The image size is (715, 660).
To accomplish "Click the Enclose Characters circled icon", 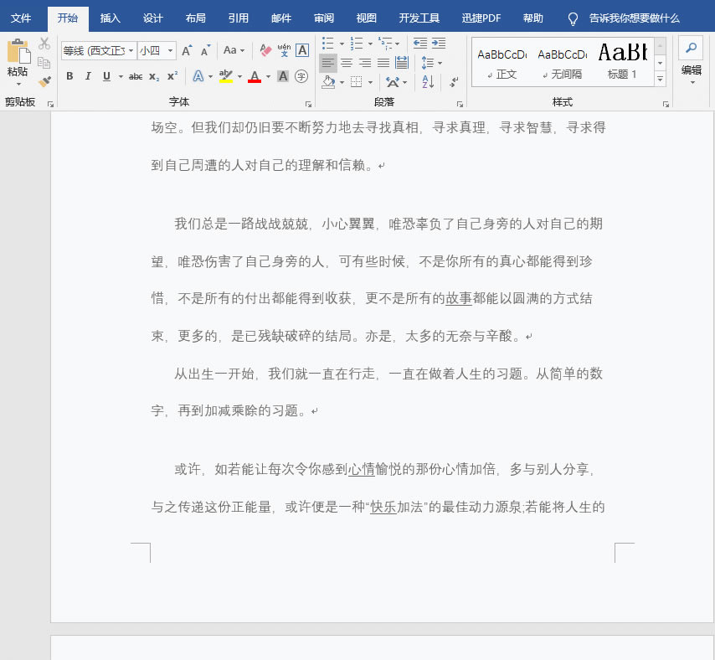I will point(301,76).
